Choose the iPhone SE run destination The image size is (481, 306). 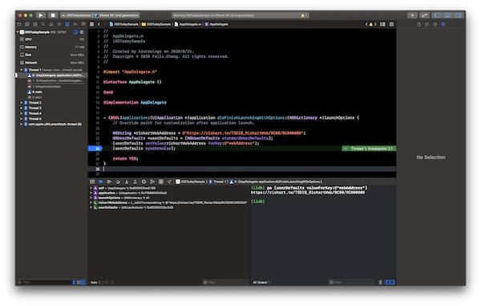pyautogui.click(x=117, y=15)
